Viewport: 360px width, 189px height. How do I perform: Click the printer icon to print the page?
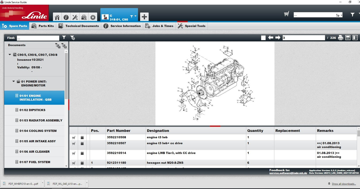tap(340, 37)
